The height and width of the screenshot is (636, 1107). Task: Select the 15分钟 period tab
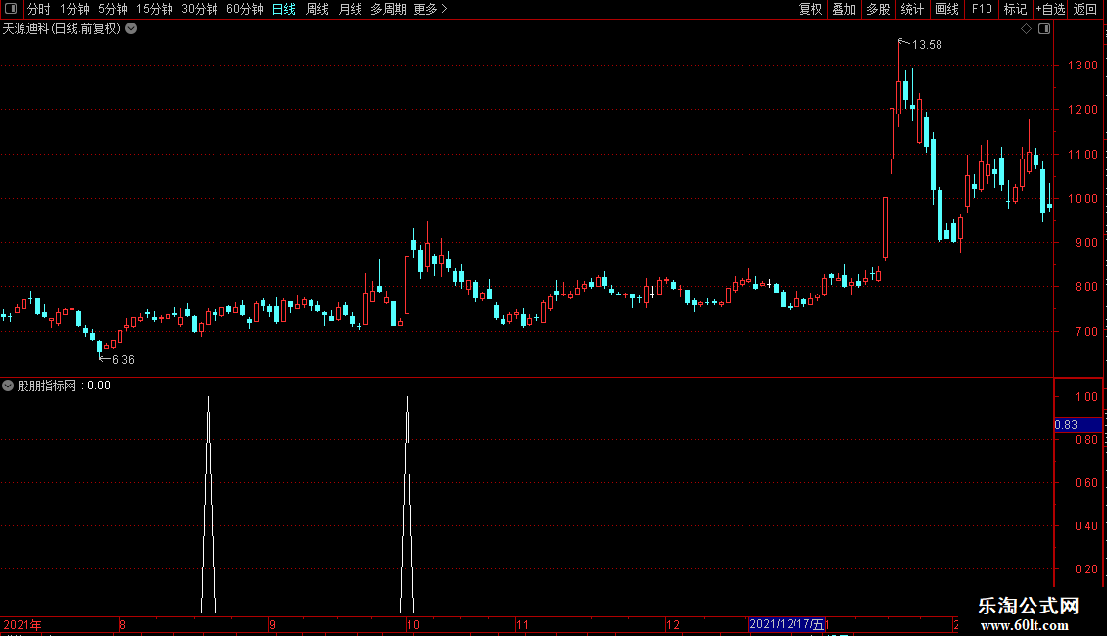click(x=154, y=9)
